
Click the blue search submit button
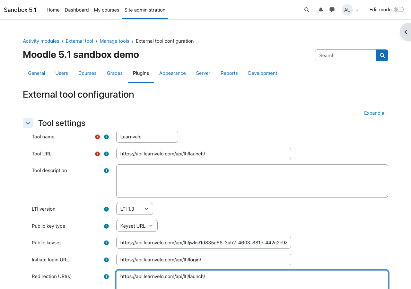click(x=382, y=55)
